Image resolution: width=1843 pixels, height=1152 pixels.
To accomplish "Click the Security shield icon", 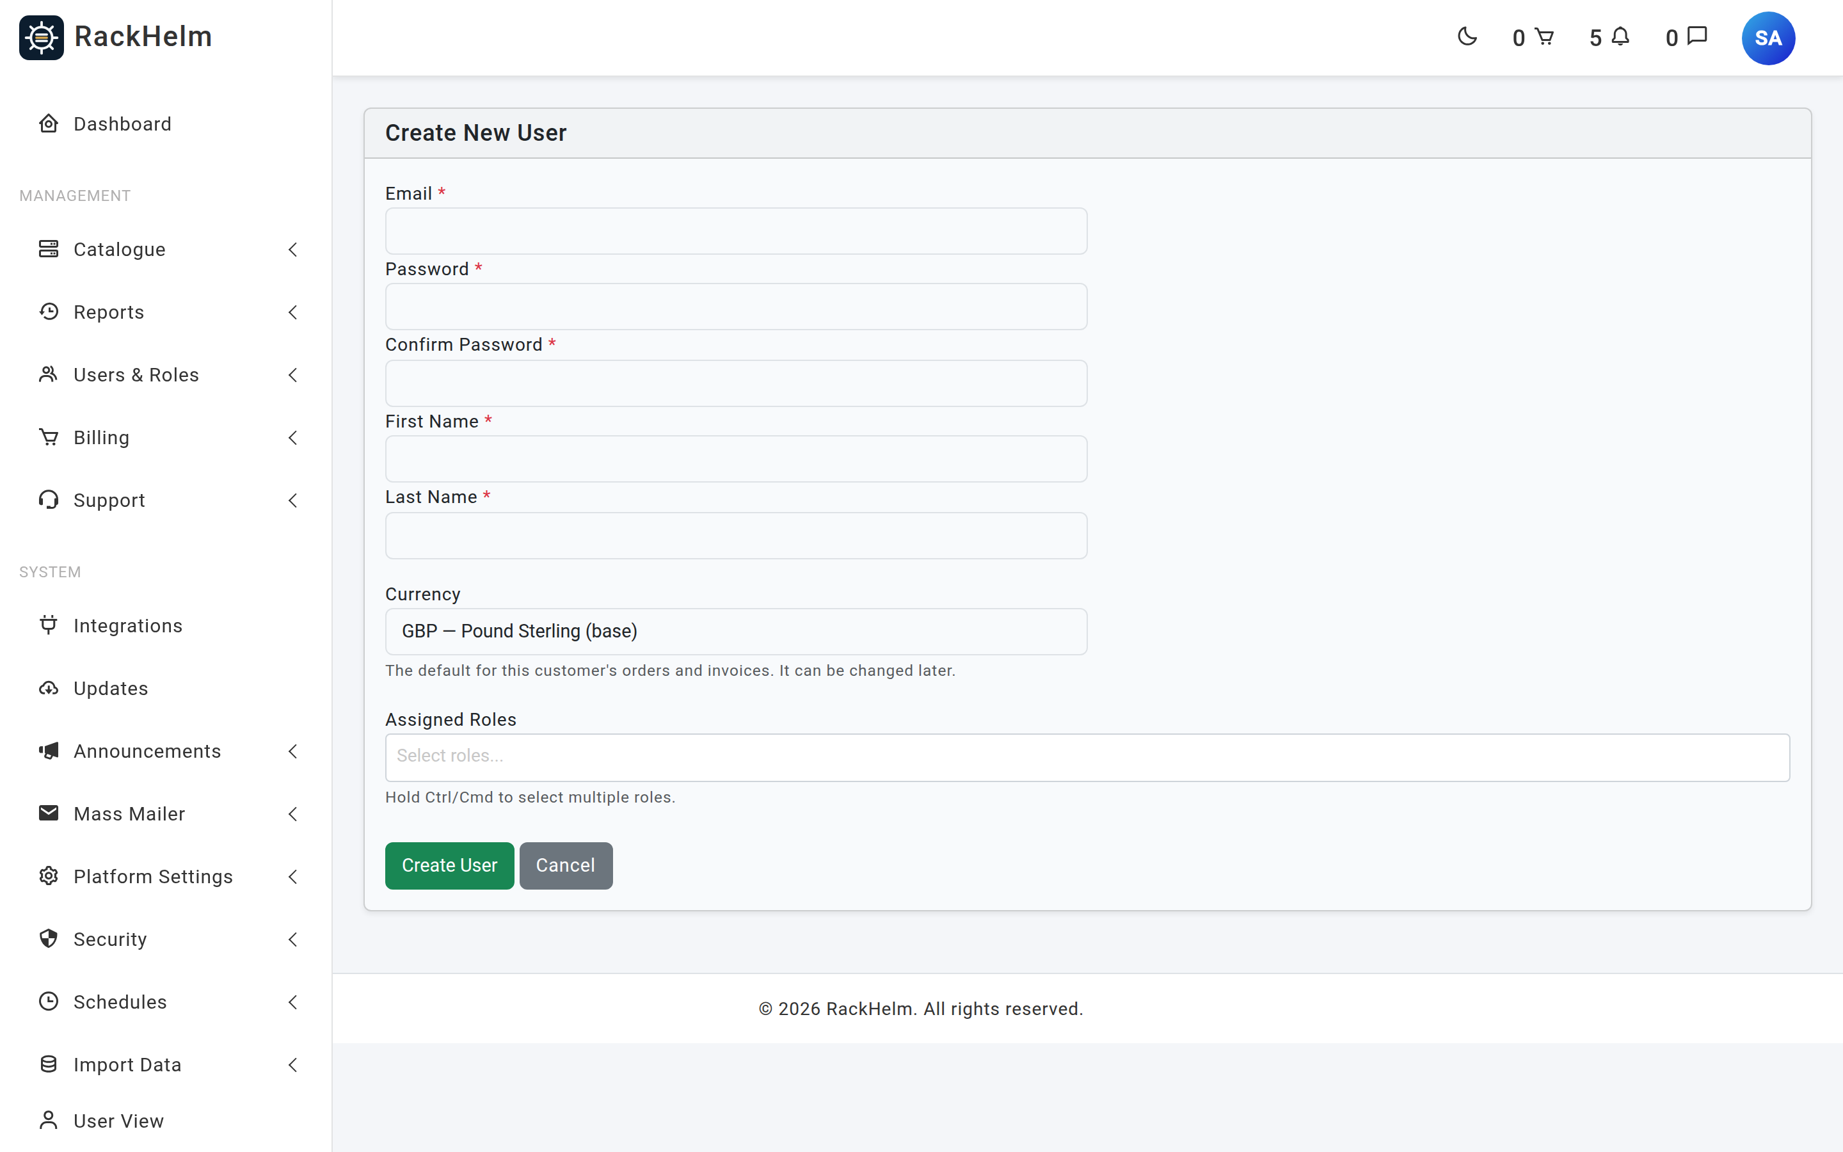I will 49,939.
